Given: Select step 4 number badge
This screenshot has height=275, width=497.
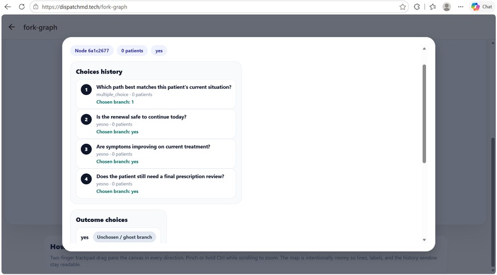Looking at the screenshot, I should pos(86,179).
